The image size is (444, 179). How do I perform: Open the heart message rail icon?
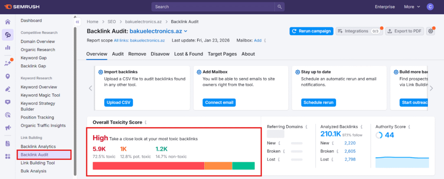(x=8, y=102)
